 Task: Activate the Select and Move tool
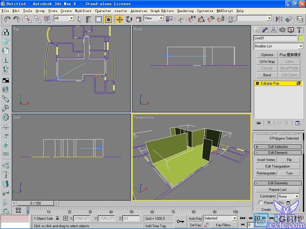[120, 19]
